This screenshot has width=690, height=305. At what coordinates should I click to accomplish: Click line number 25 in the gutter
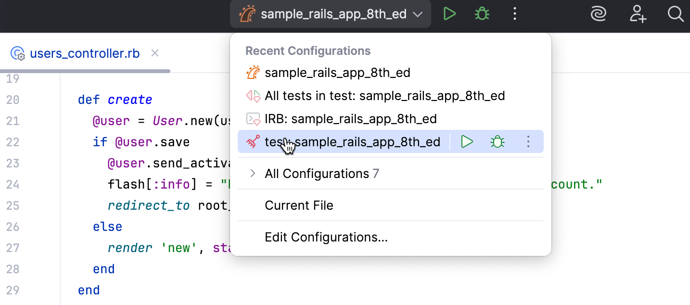tap(13, 205)
